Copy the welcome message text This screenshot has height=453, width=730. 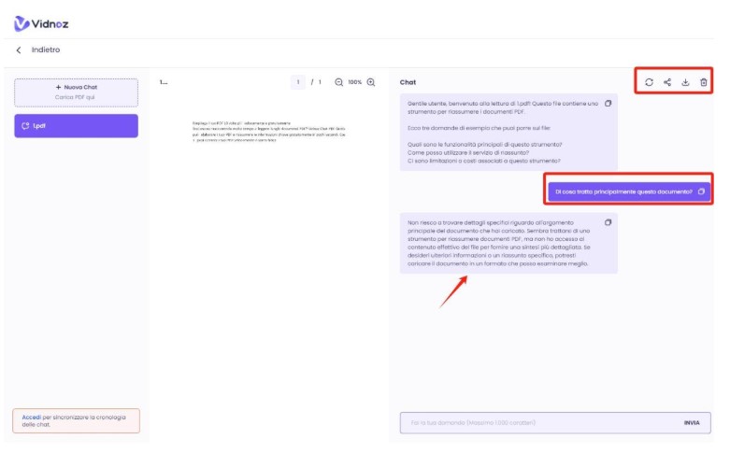[608, 104]
